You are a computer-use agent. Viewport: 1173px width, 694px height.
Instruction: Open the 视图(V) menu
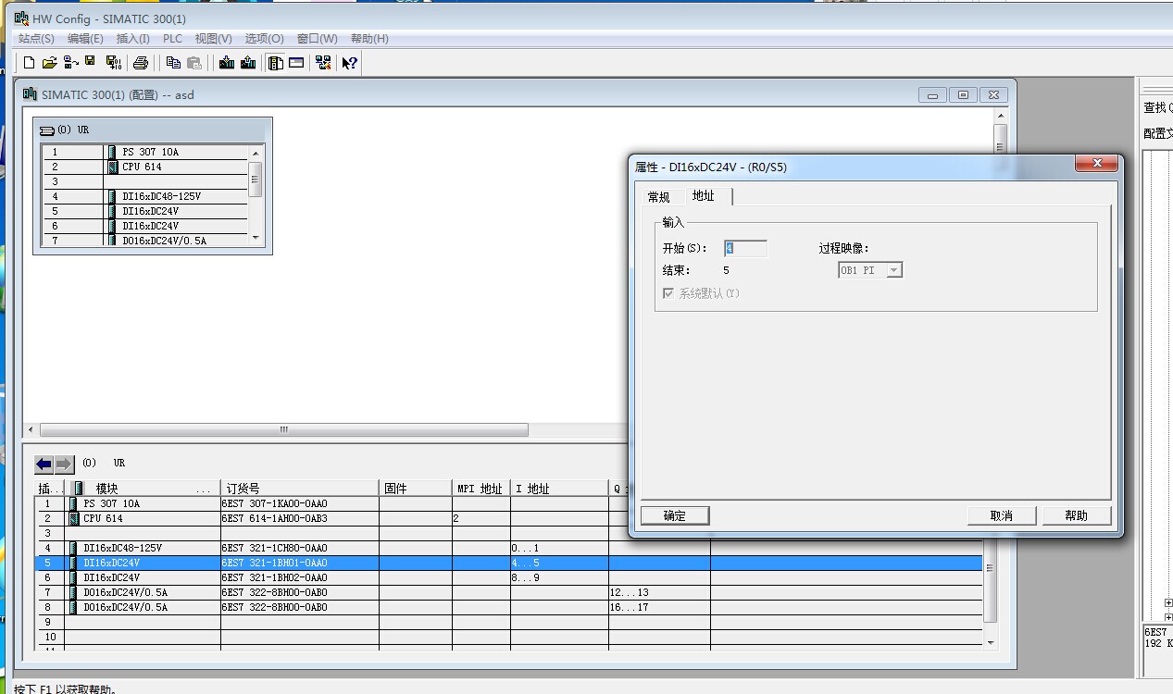tap(213, 39)
